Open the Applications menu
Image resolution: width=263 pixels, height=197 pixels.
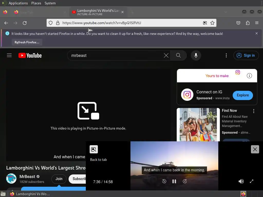[x=18, y=3]
